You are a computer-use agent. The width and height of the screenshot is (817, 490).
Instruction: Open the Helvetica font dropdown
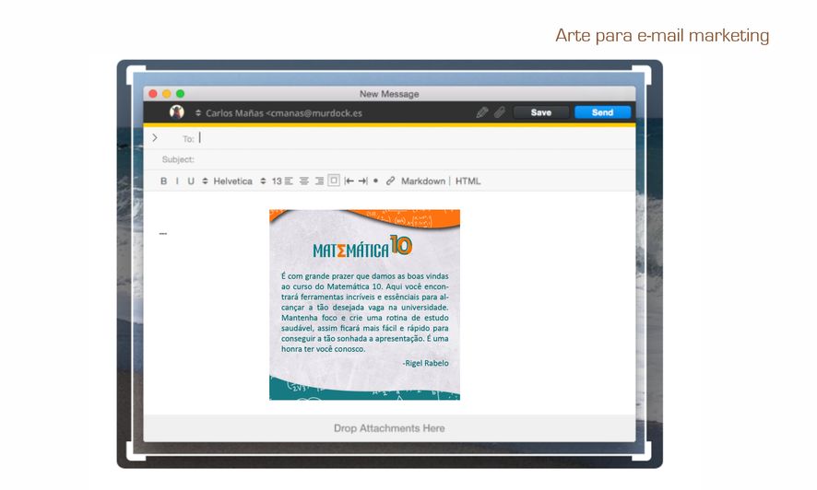[232, 181]
